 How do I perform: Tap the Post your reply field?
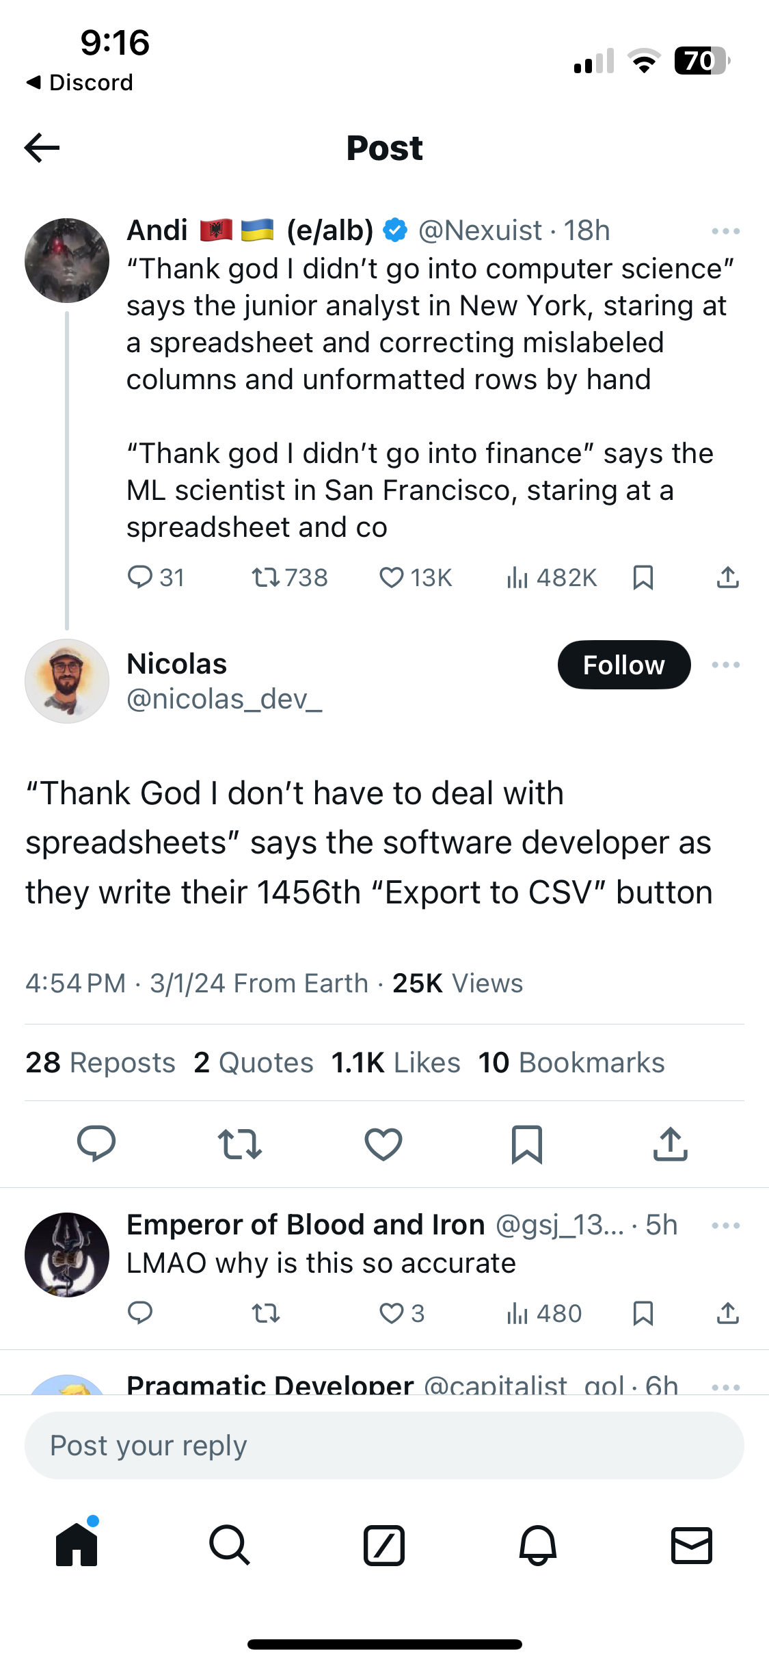(x=384, y=1446)
